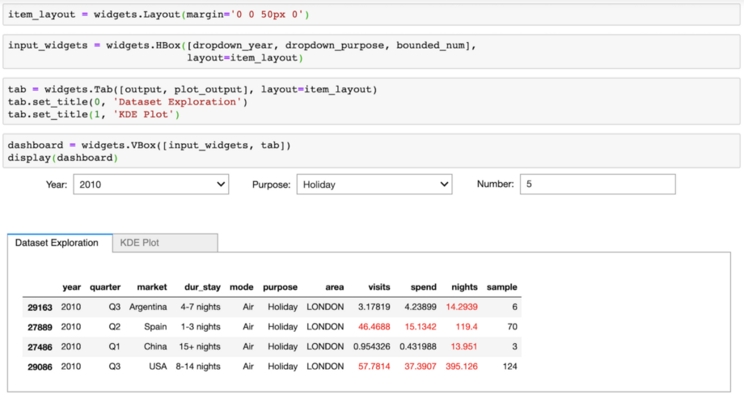The image size is (744, 399).
Task: Click the 'Argentina' market cell
Action: pos(148,307)
